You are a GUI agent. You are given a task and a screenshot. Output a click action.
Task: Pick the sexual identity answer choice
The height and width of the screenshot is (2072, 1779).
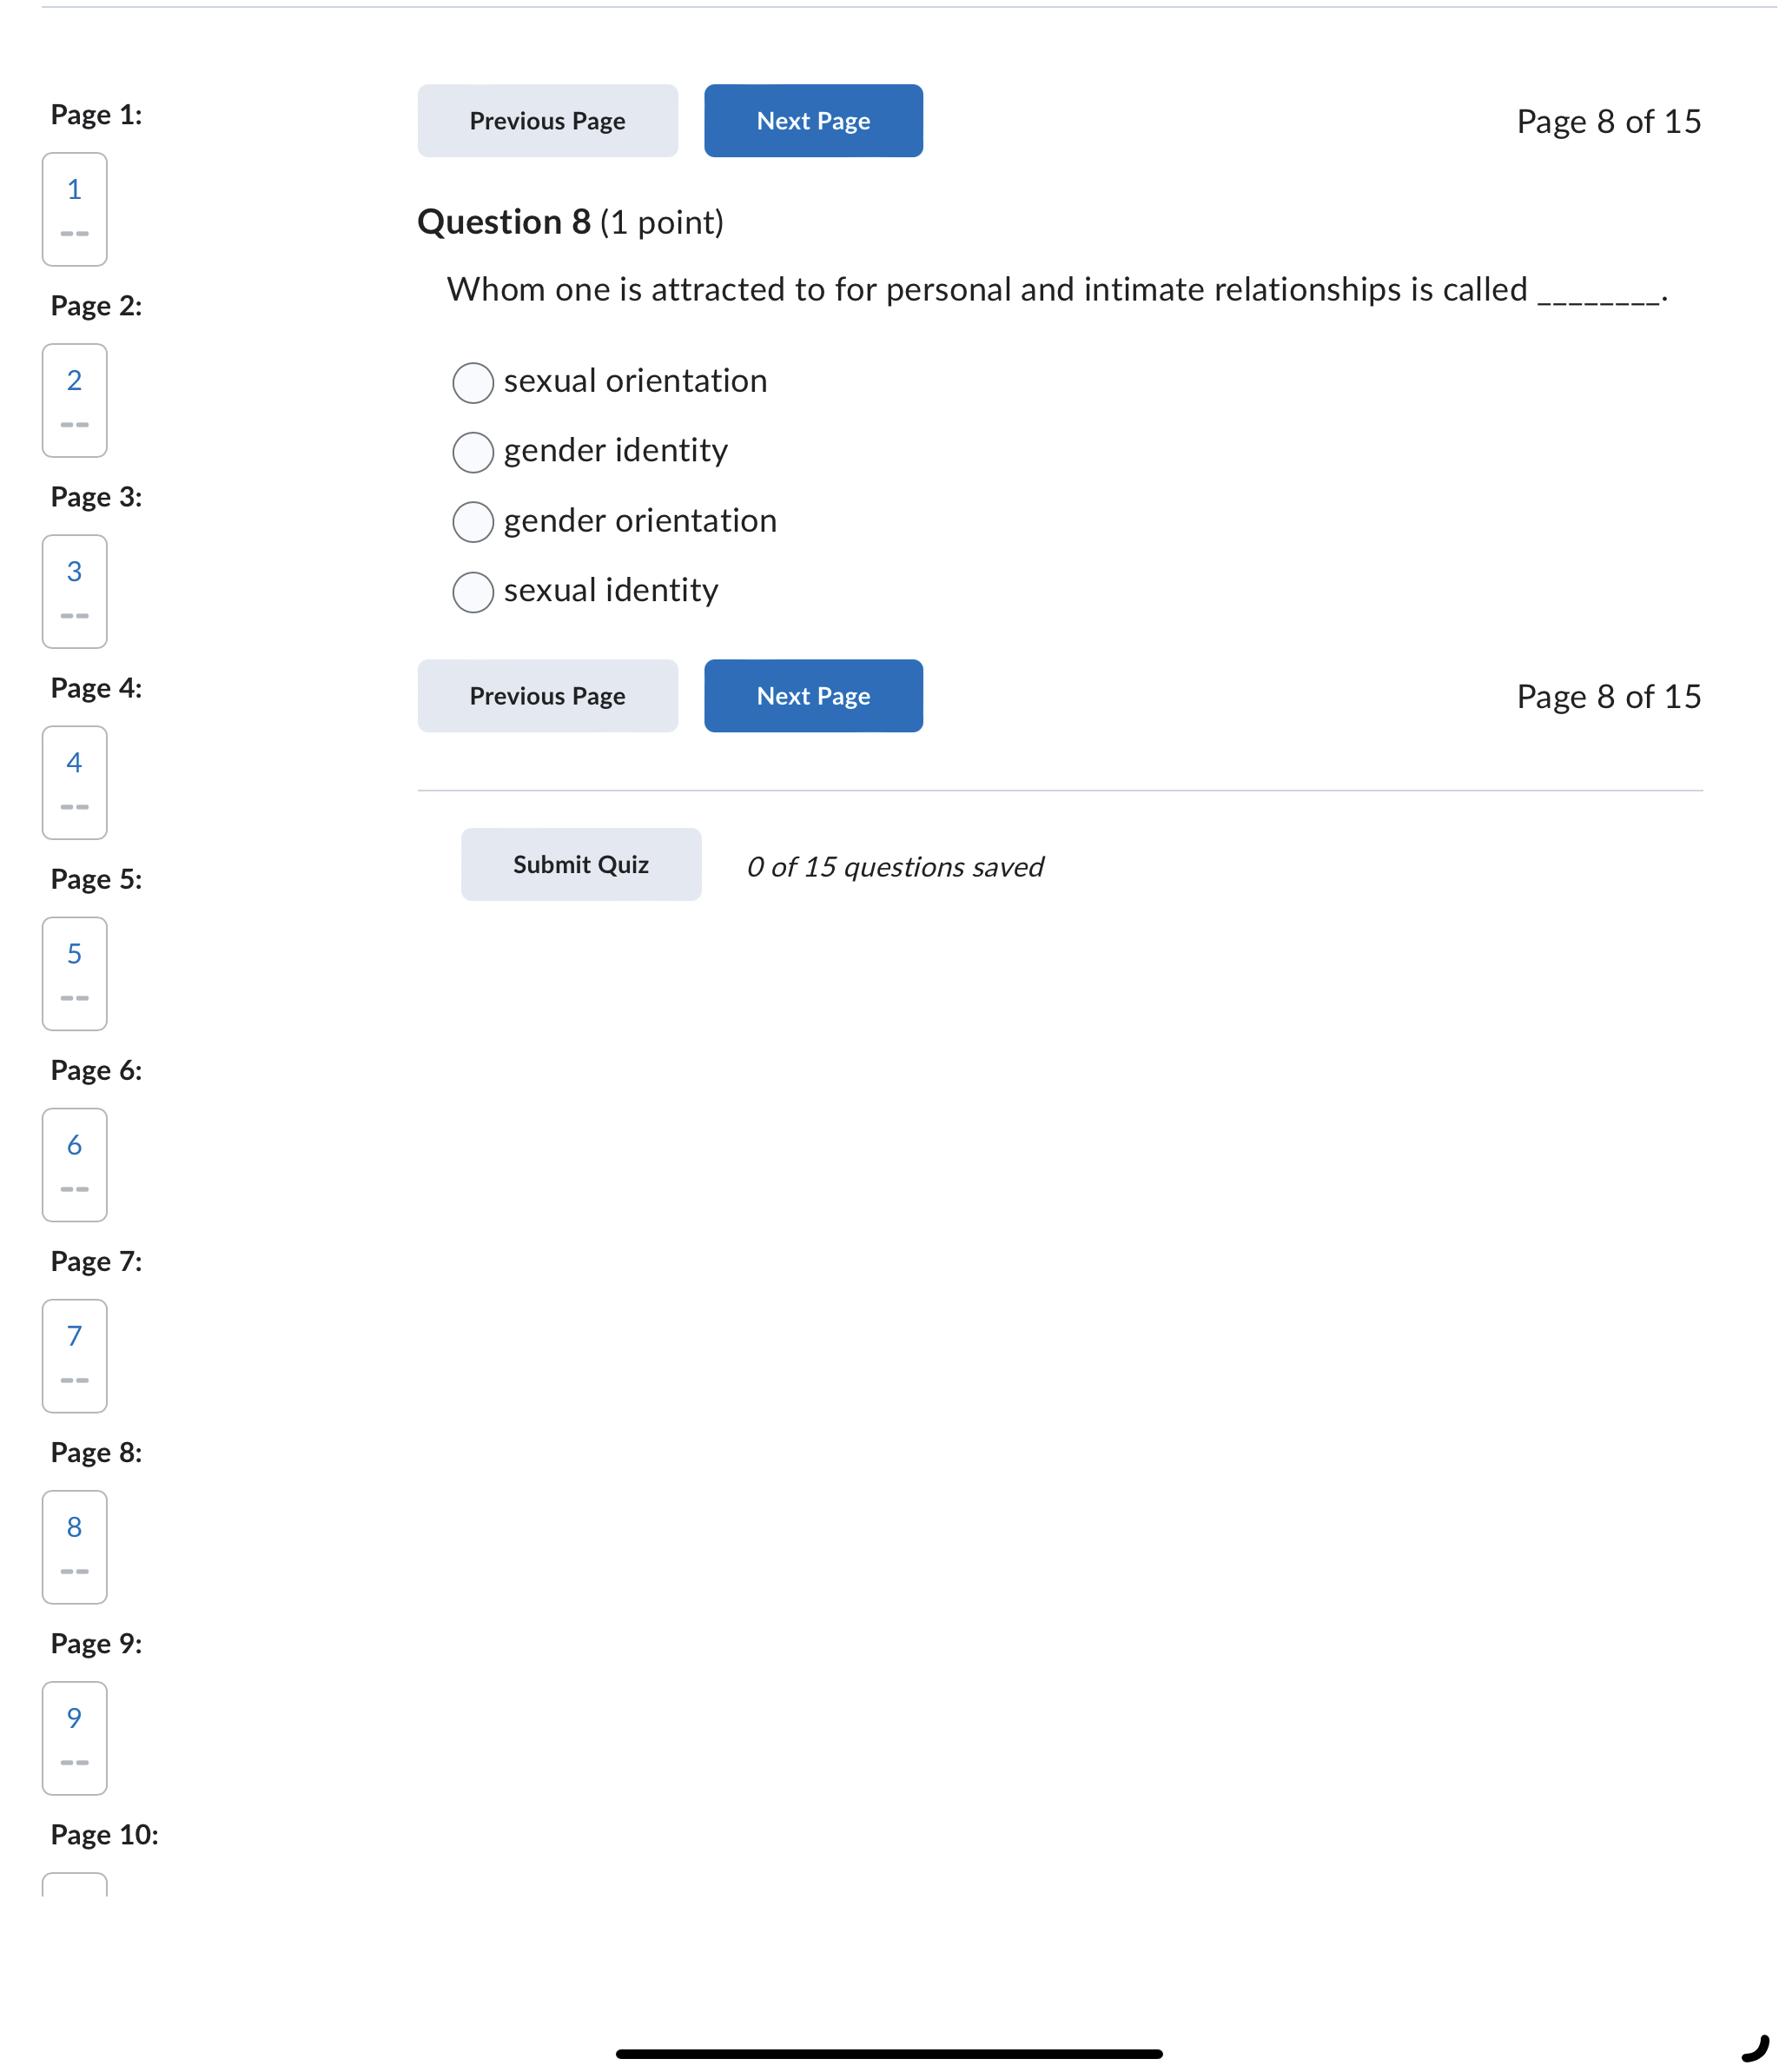473,592
